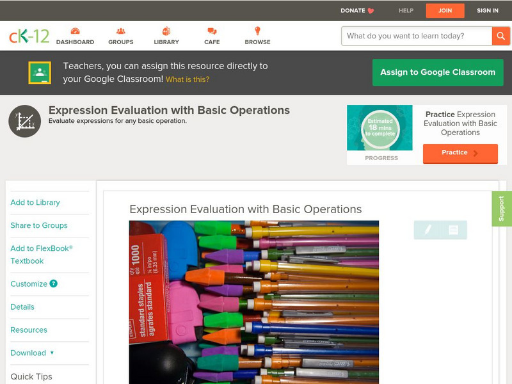512x384 pixels.
Task: Click the pencils and erasers lesson image
Action: (254, 302)
